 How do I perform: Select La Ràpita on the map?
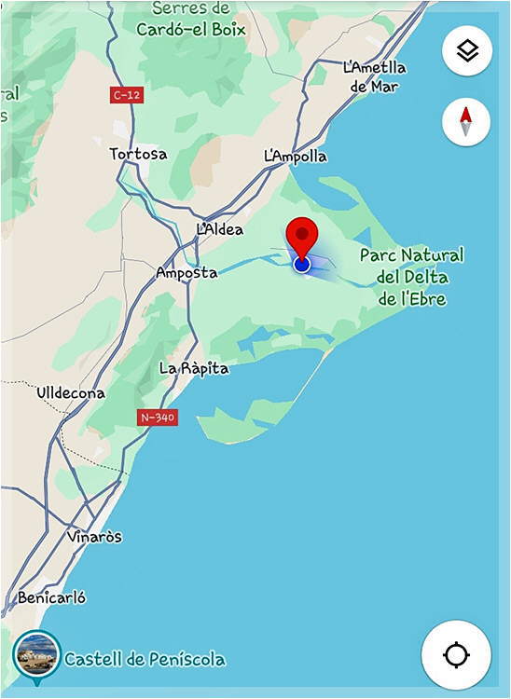click(194, 369)
